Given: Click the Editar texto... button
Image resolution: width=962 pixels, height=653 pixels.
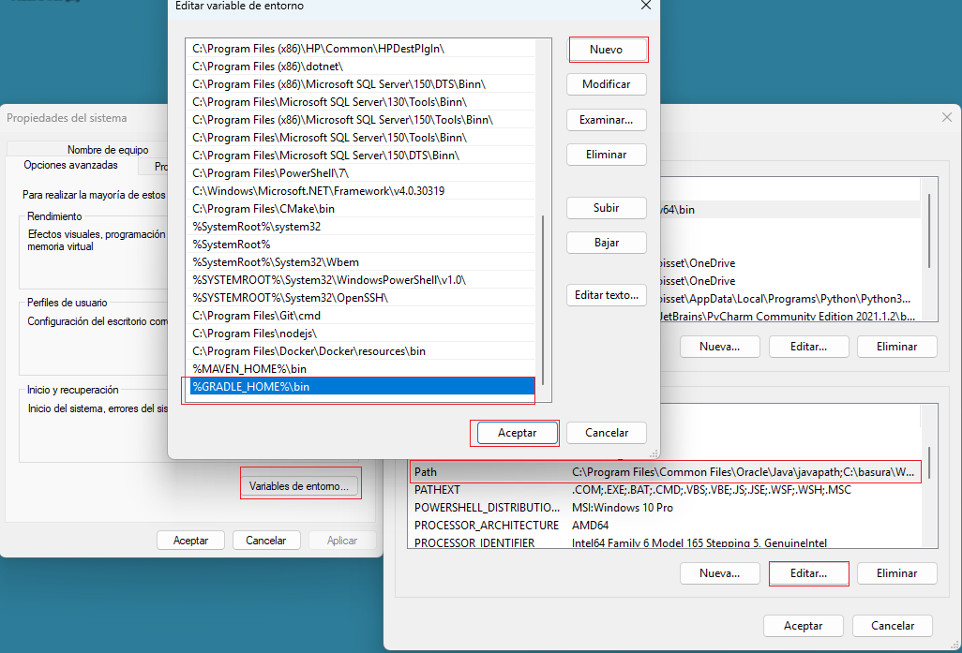Looking at the screenshot, I should pos(606,295).
